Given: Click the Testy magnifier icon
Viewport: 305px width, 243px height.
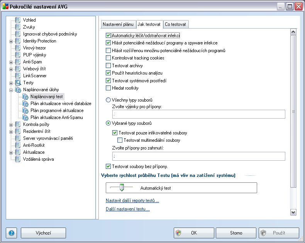Looking at the screenshot, I should (x=18, y=83).
